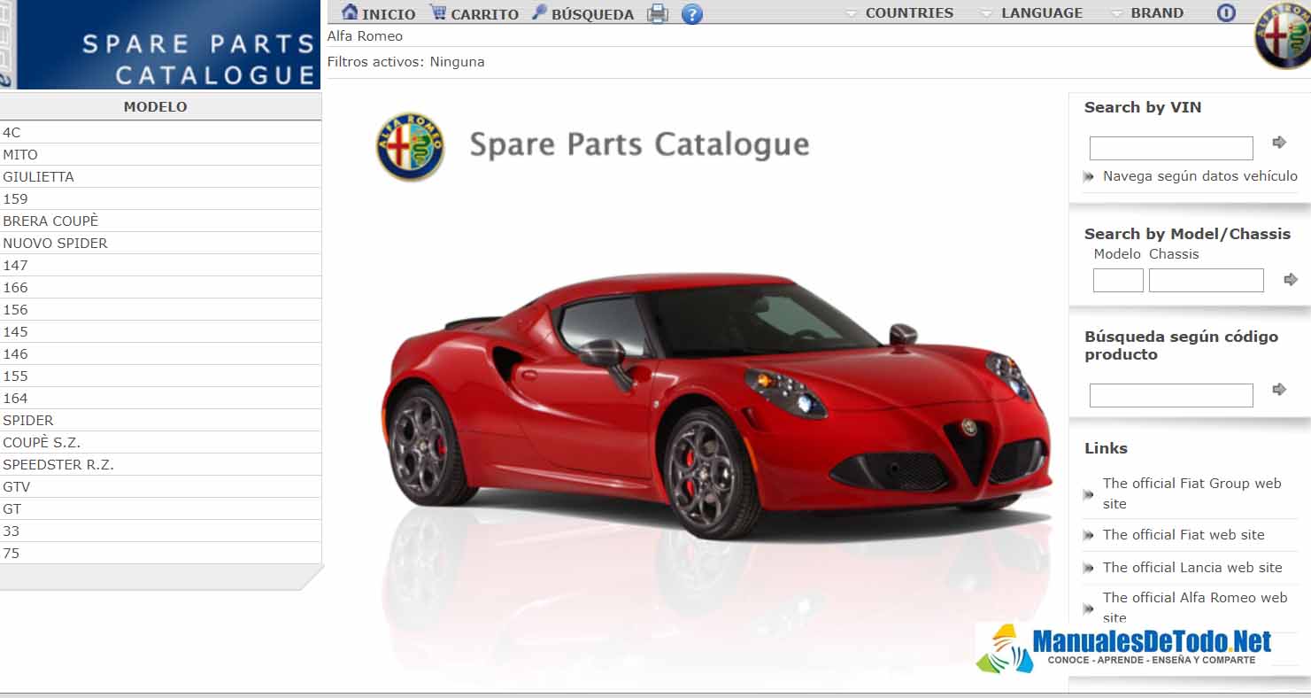This screenshot has width=1311, height=698.
Task: Select the SPIDER model
Action: pos(160,420)
